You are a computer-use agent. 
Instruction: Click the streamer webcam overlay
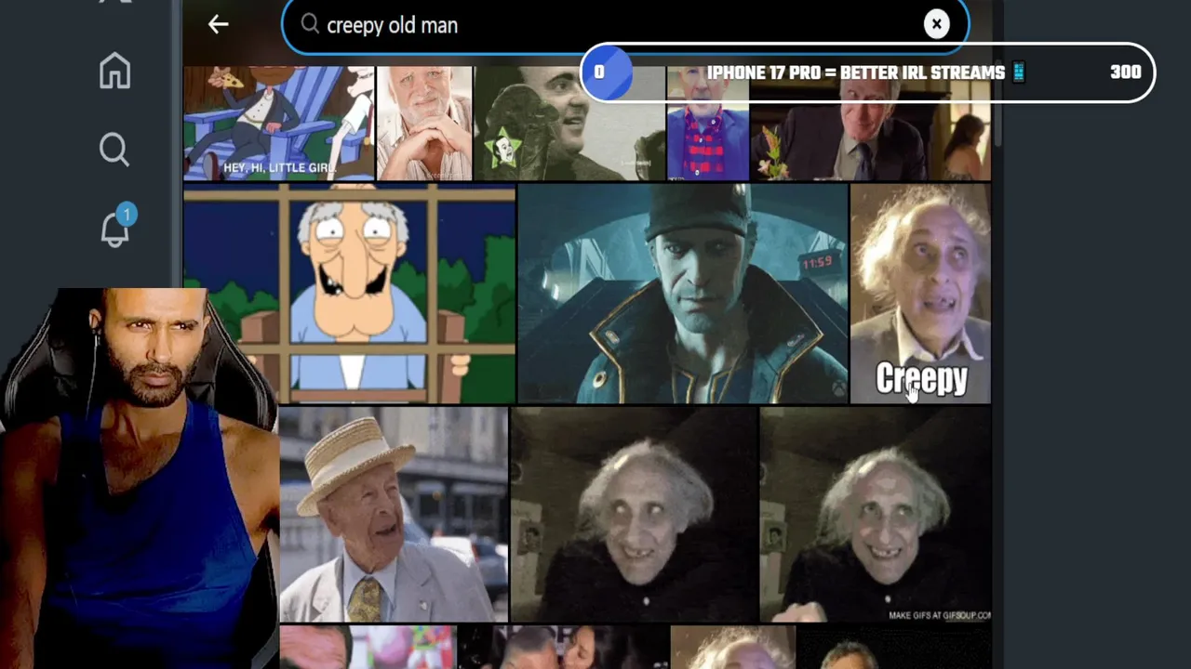point(138,479)
